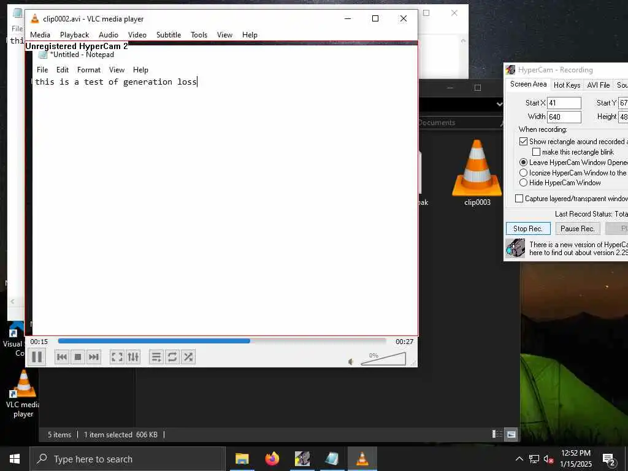This screenshot has height=471, width=628.
Task: Enable Capture layered/transparent windows checkbox
Action: 519,198
